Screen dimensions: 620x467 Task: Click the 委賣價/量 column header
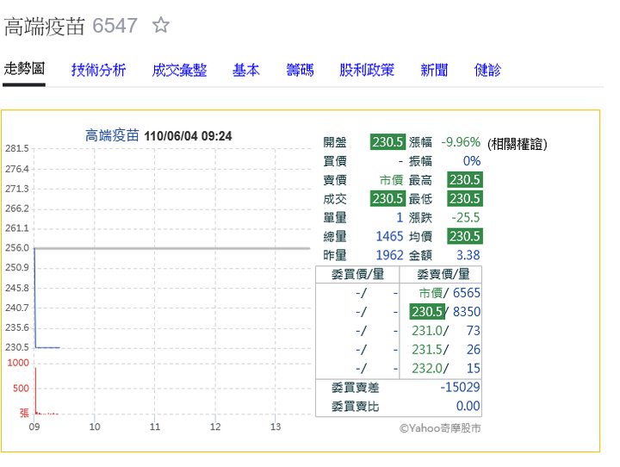[x=443, y=274]
